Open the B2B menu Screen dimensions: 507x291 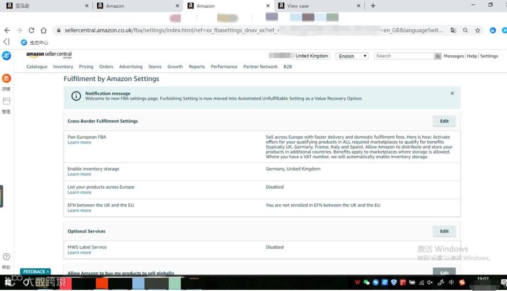(x=288, y=66)
